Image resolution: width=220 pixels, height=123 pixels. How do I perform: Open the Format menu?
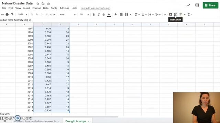36,8
